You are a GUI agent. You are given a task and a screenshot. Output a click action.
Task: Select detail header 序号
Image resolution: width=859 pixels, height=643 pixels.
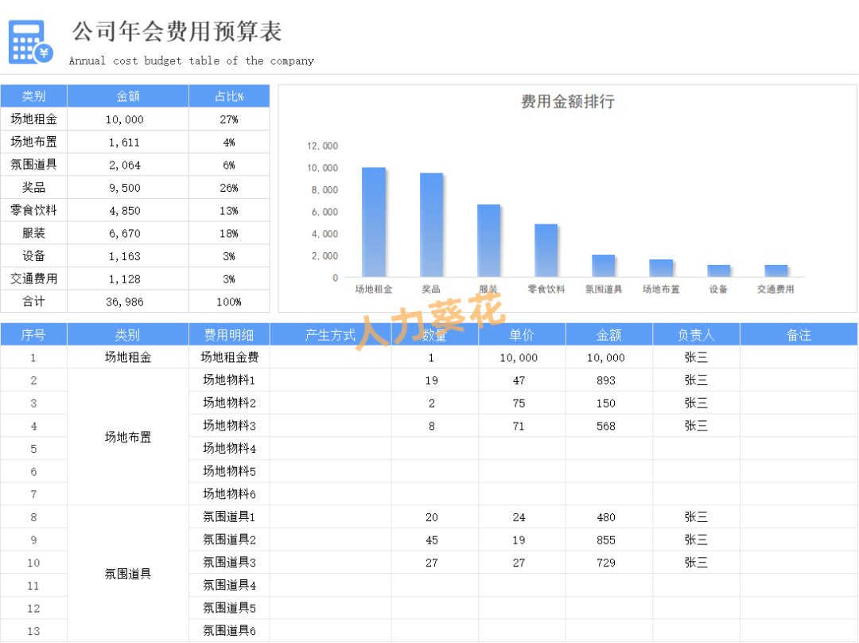point(33,335)
